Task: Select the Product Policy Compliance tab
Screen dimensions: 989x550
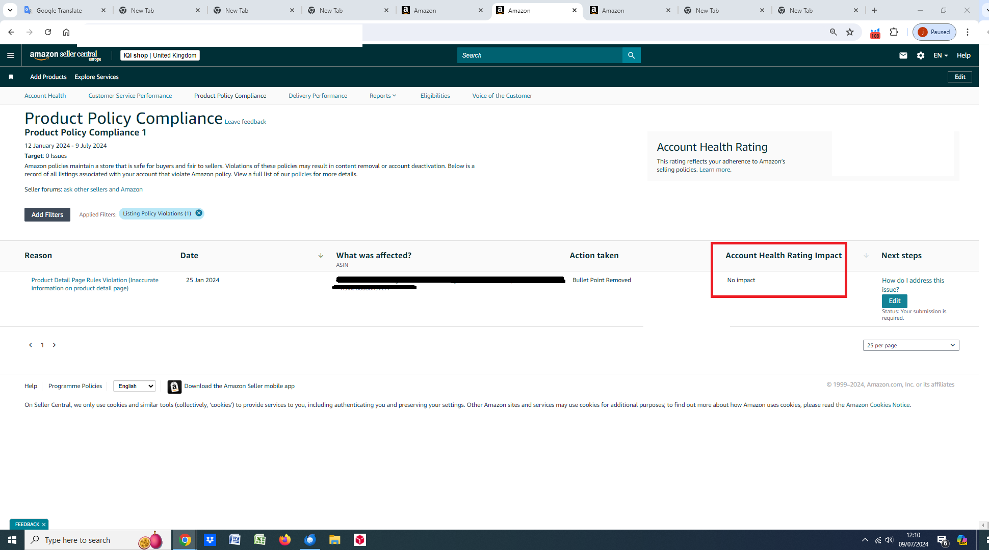Action: (x=230, y=96)
